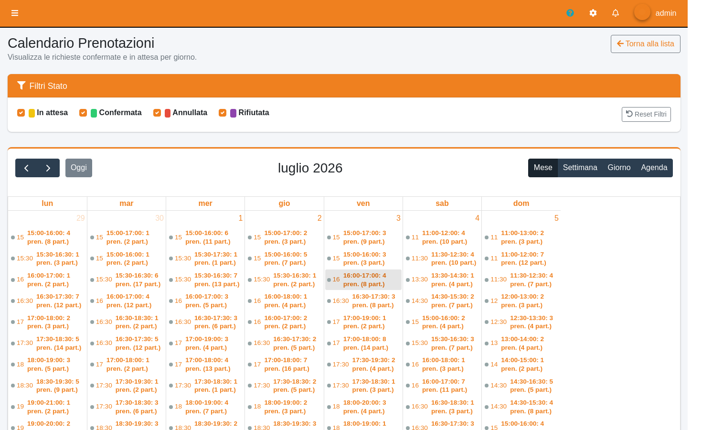723x430 pixels.
Task: Uncheck the In attesa filter checkbox
Action: point(21,113)
